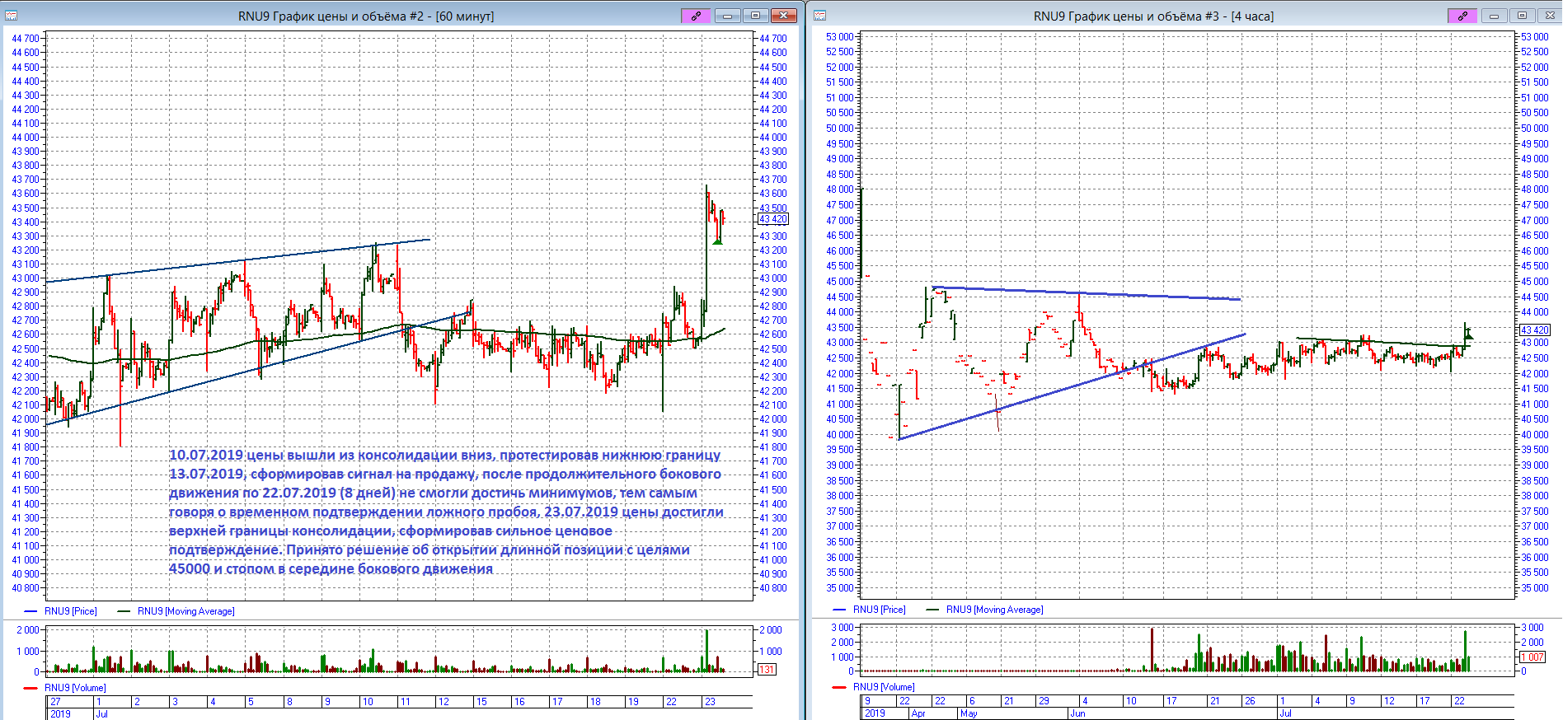Viewport: 1563px width, 720px height.
Task: Open window menu icon of chart #2
Action: pyautogui.click(x=12, y=16)
